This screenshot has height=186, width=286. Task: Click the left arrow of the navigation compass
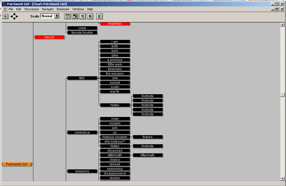[x=12, y=16]
